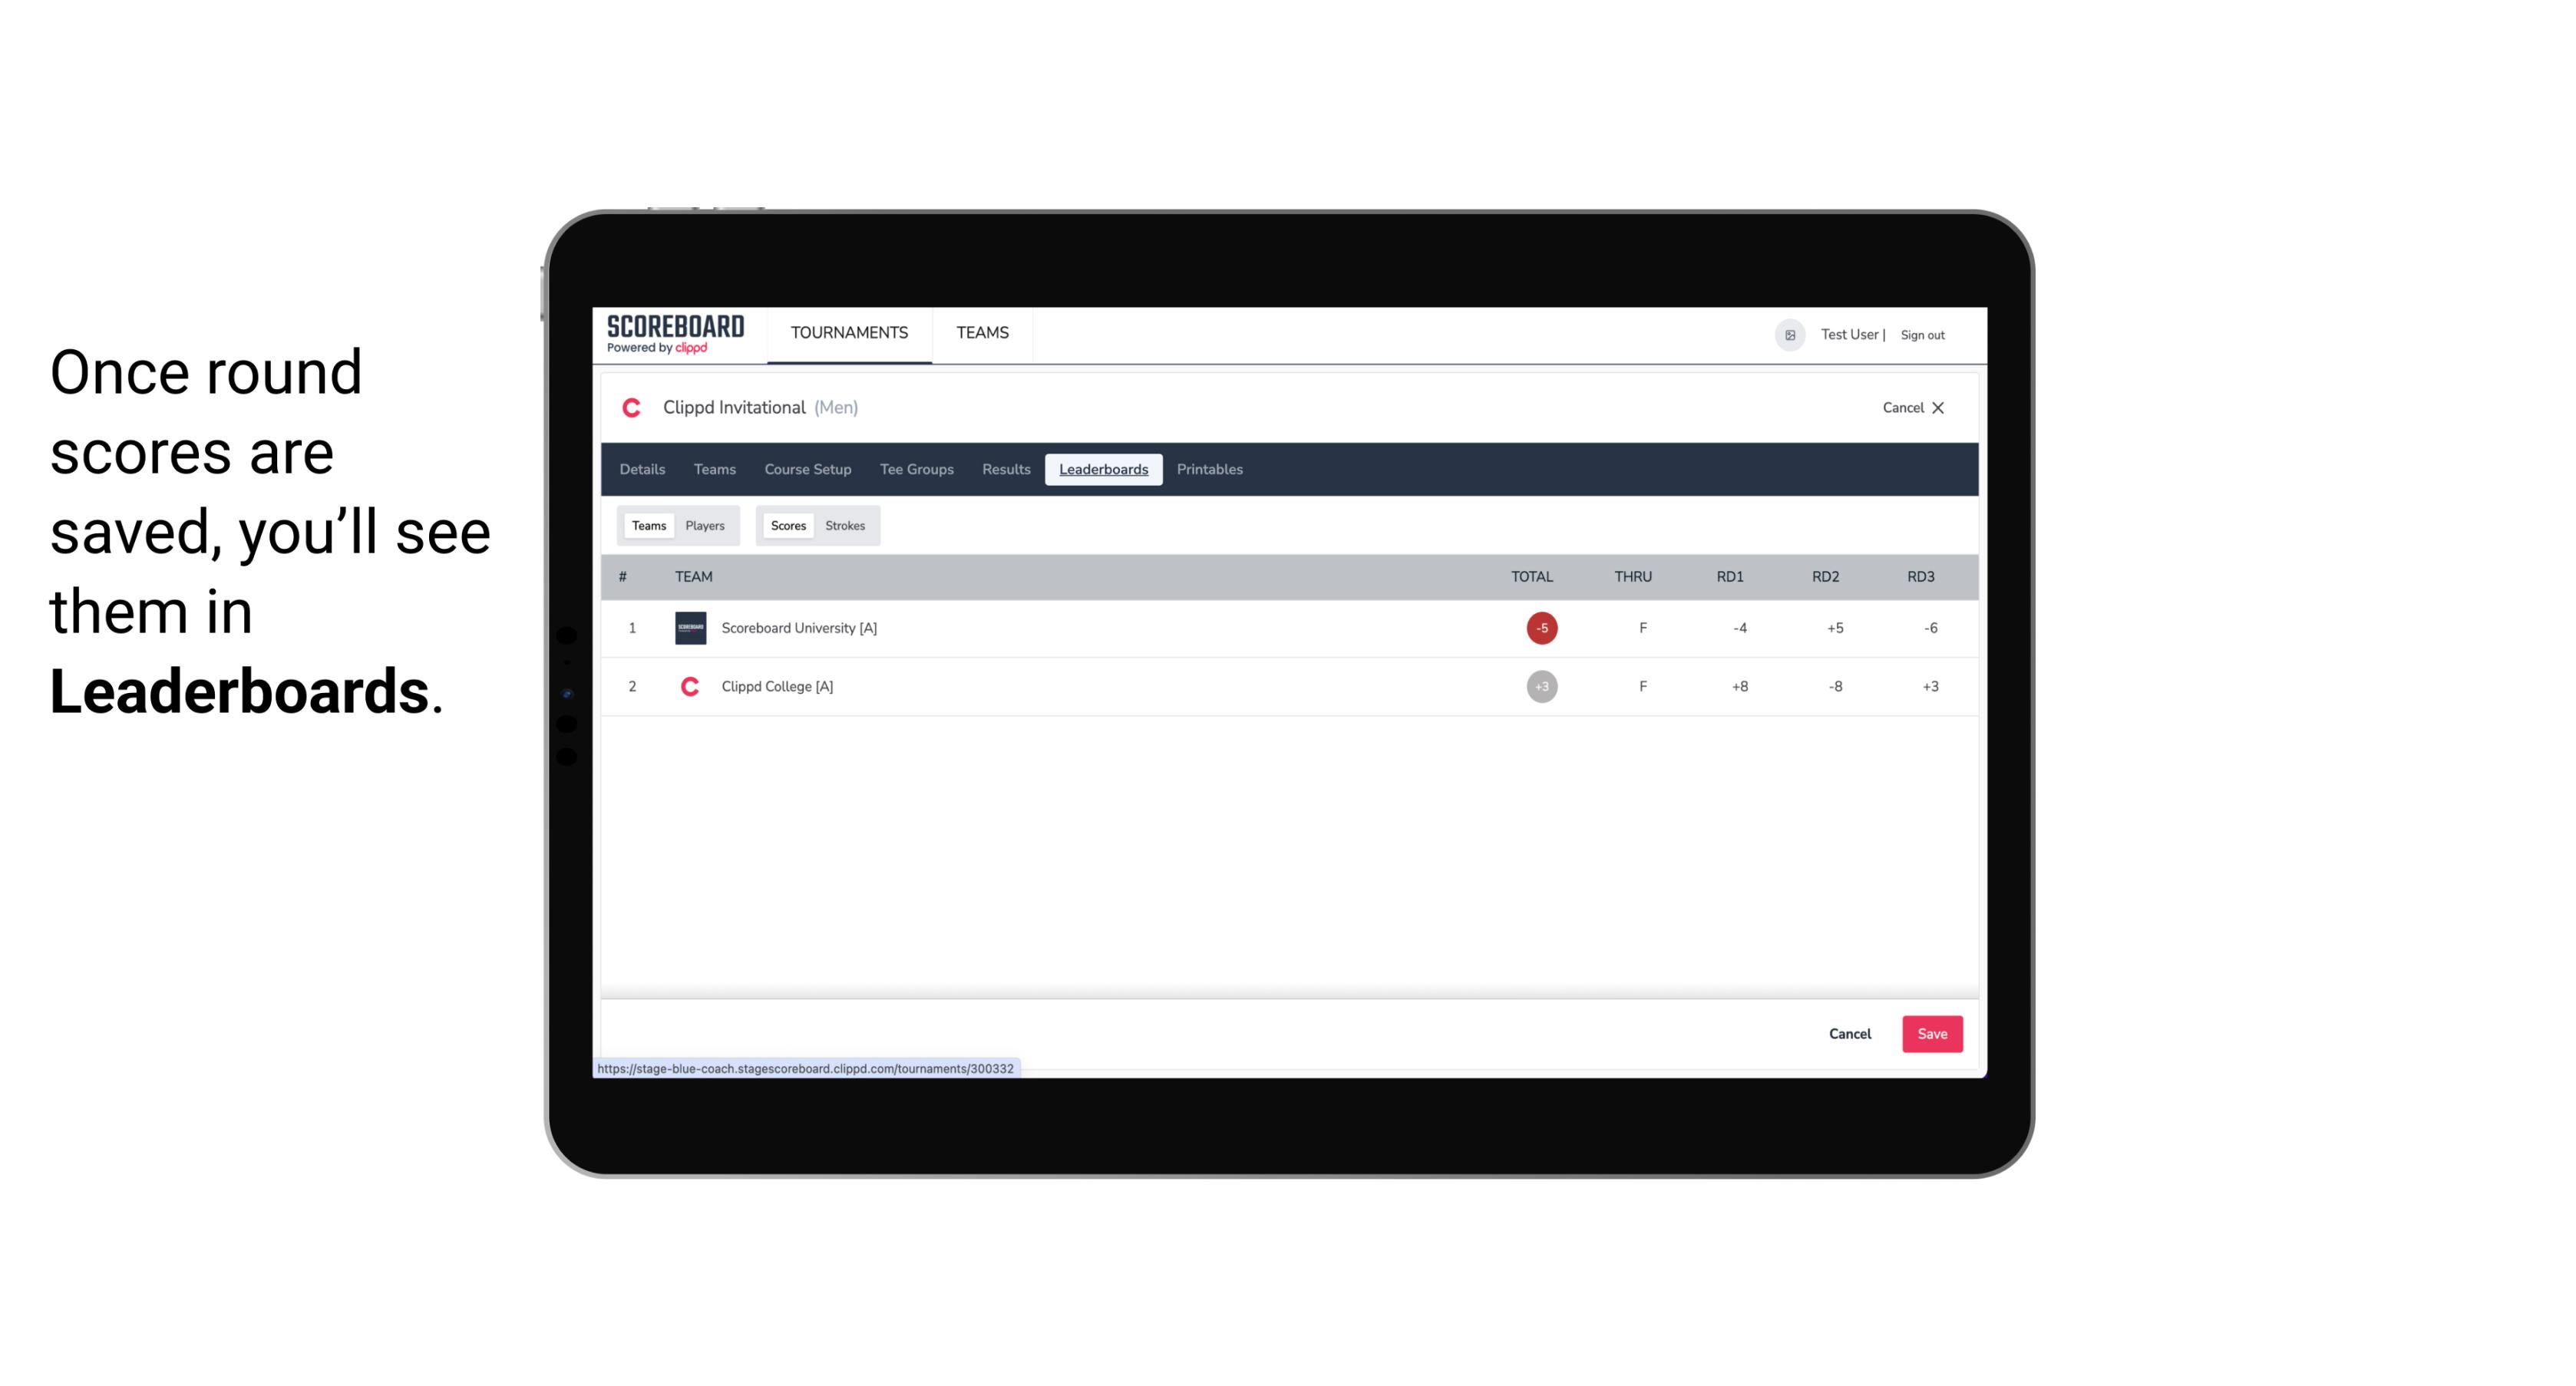
Task: Click Scoreboard University team logo icon
Action: coord(688,626)
